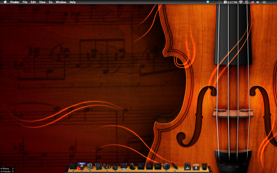Viewport: 277px width, 173px height.
Task: Open the Applications folder stack in dock
Action: 188,166
